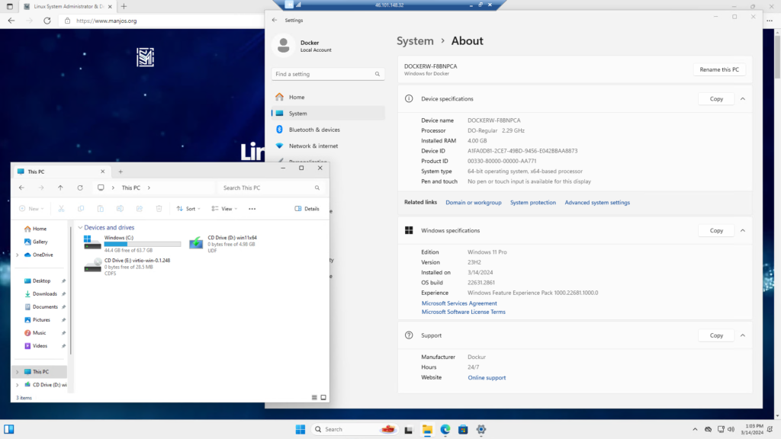
Task: Collapse the Device specifications section
Action: point(743,98)
